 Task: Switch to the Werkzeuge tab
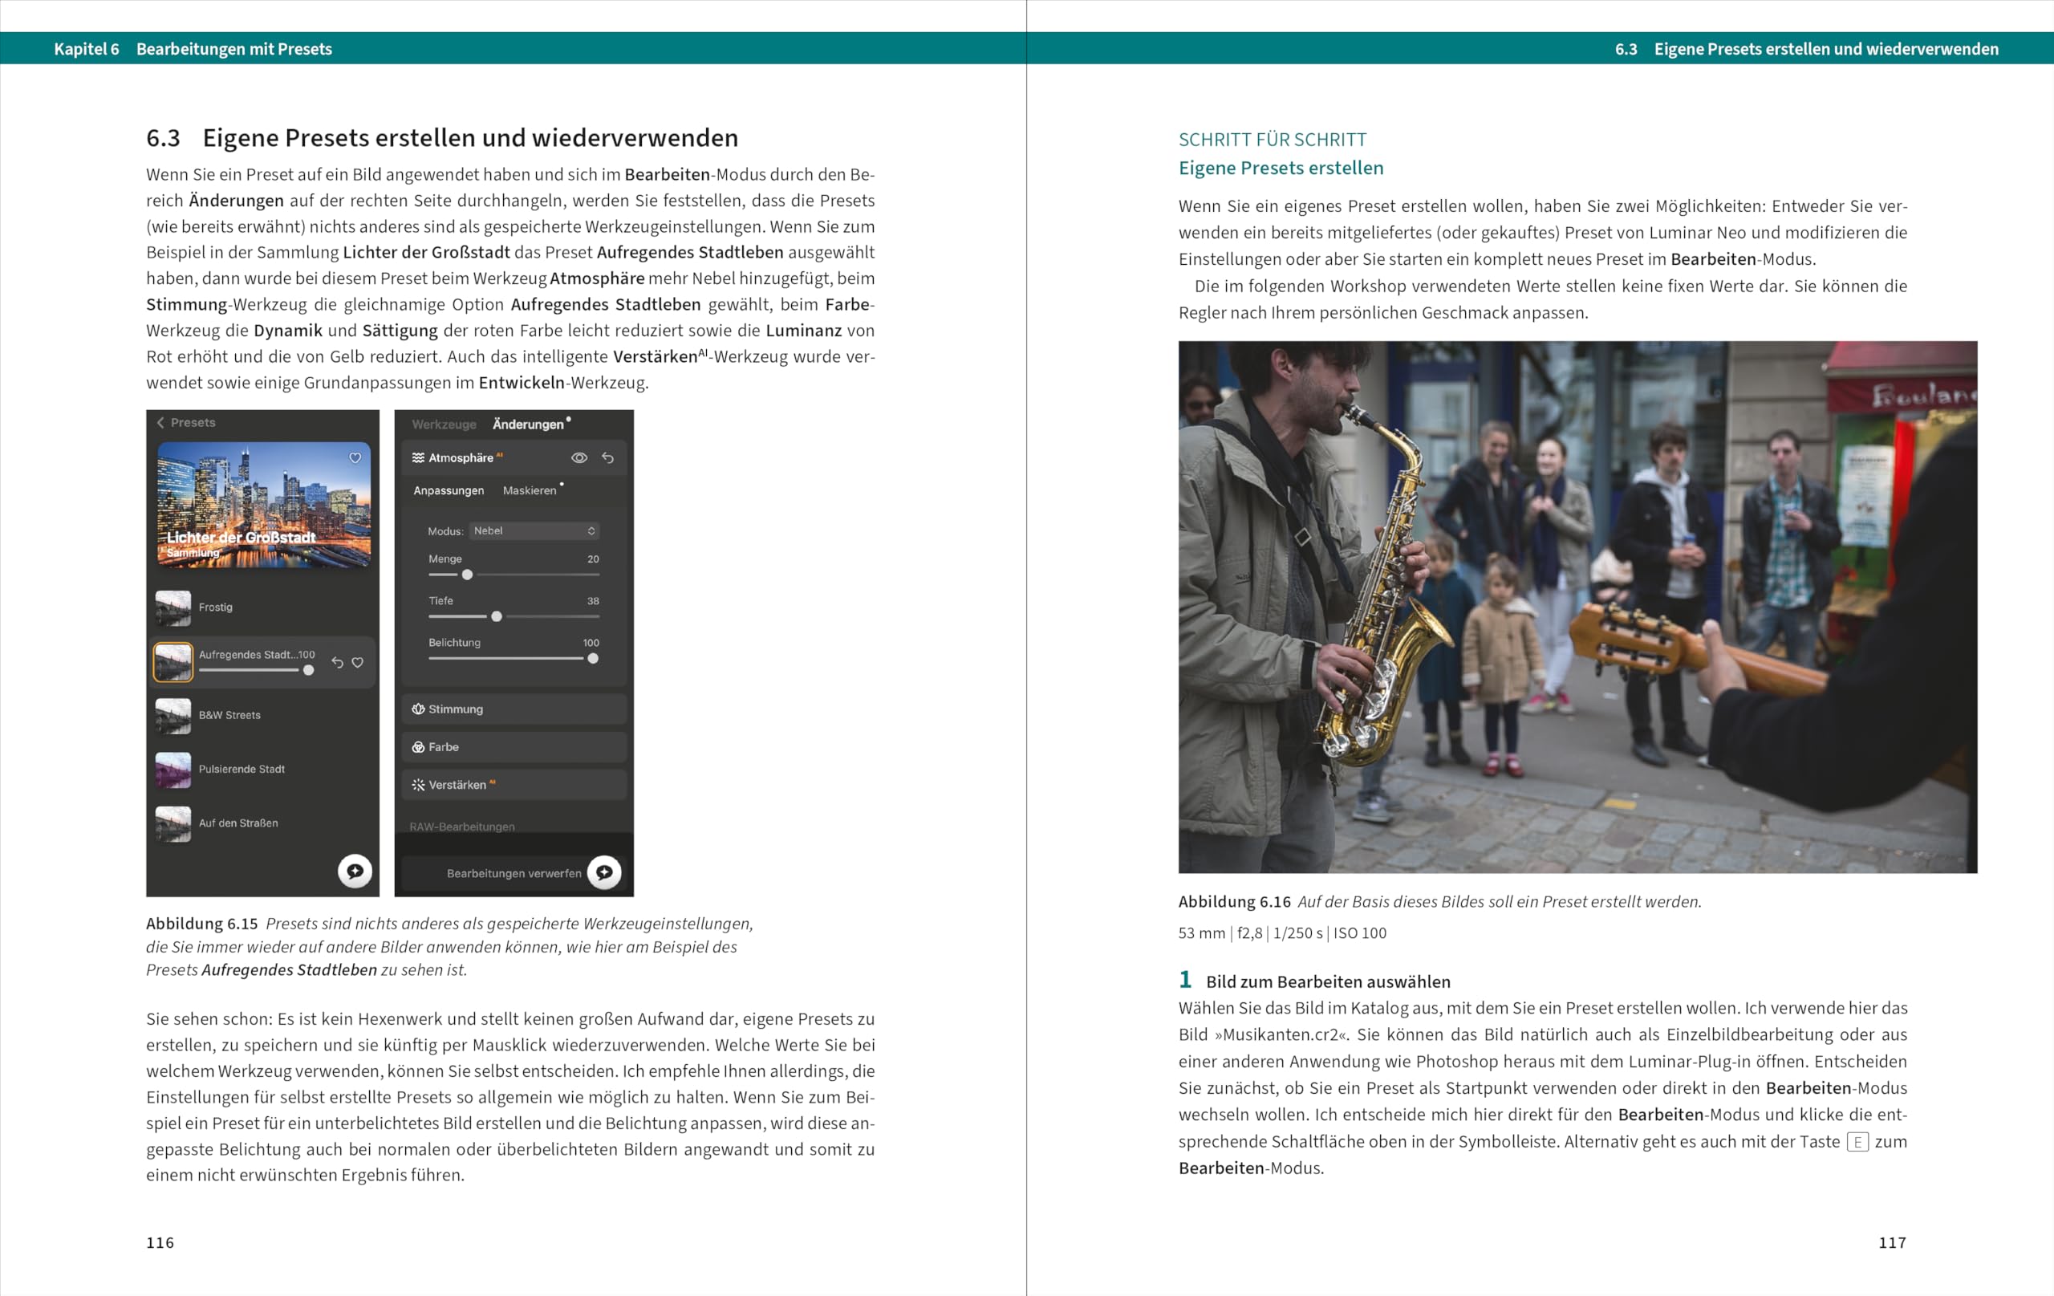(x=444, y=424)
